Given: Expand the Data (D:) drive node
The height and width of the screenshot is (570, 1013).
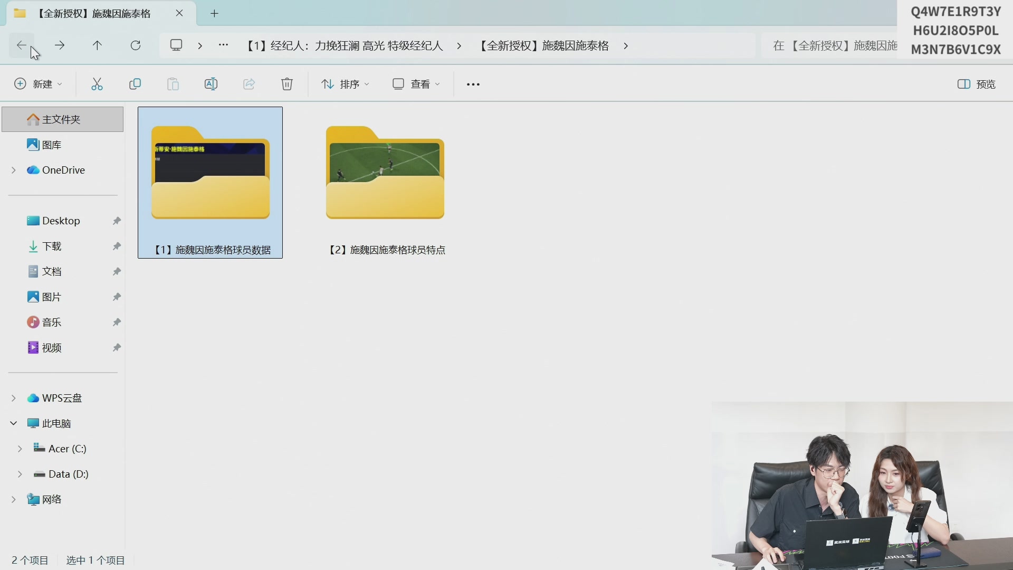Looking at the screenshot, I should (x=20, y=474).
